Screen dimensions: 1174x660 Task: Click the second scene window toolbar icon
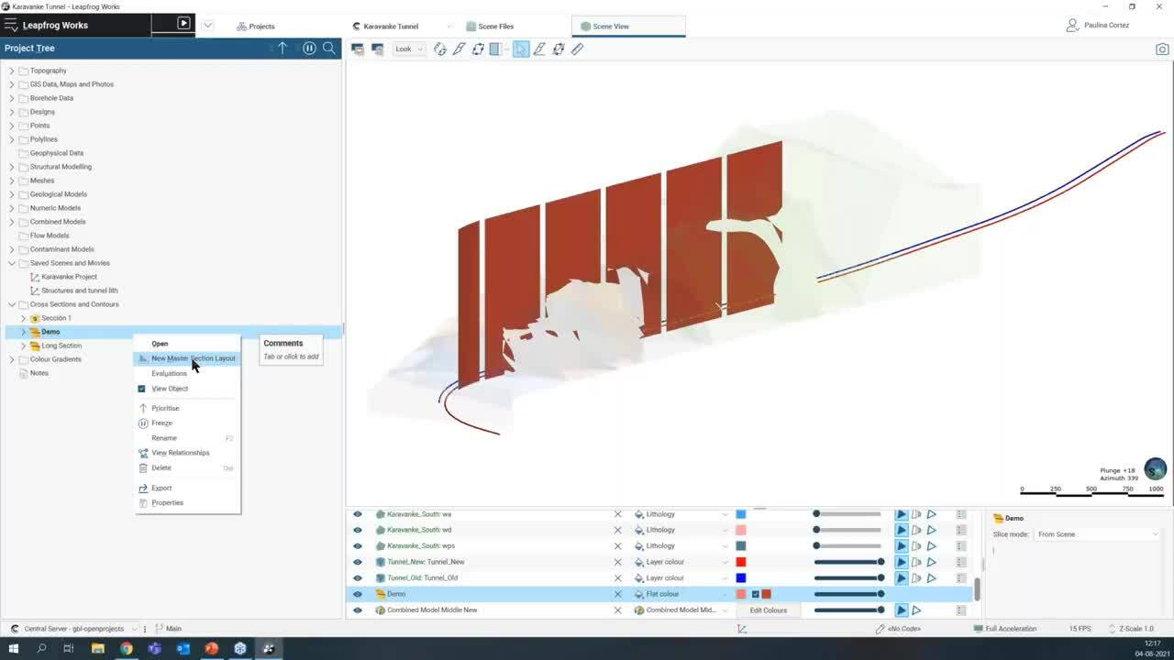click(377, 49)
